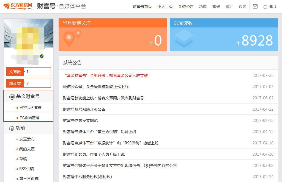Click the +0 new followers value

click(155, 41)
